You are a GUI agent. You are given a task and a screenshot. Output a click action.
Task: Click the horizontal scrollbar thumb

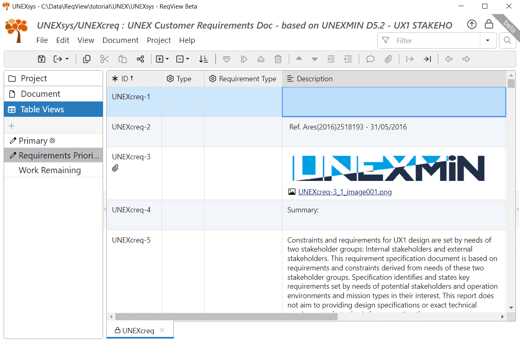(x=226, y=316)
